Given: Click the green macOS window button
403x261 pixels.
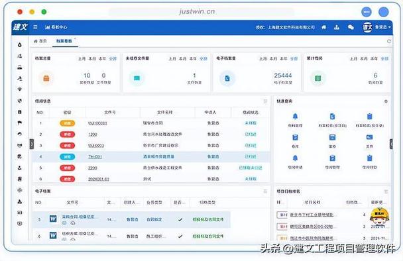Looking at the screenshot, I should coord(44,12).
